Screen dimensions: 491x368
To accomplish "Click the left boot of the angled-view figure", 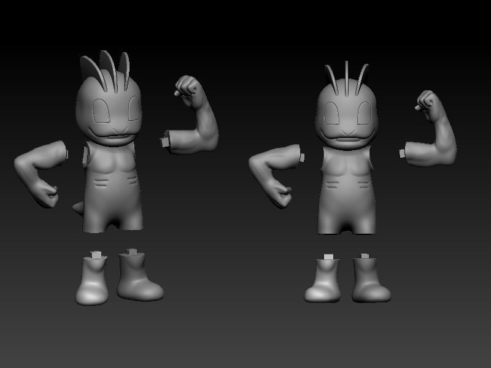I will click(93, 280).
